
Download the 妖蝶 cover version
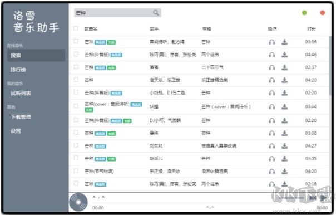pyautogui.click(x=285, y=106)
